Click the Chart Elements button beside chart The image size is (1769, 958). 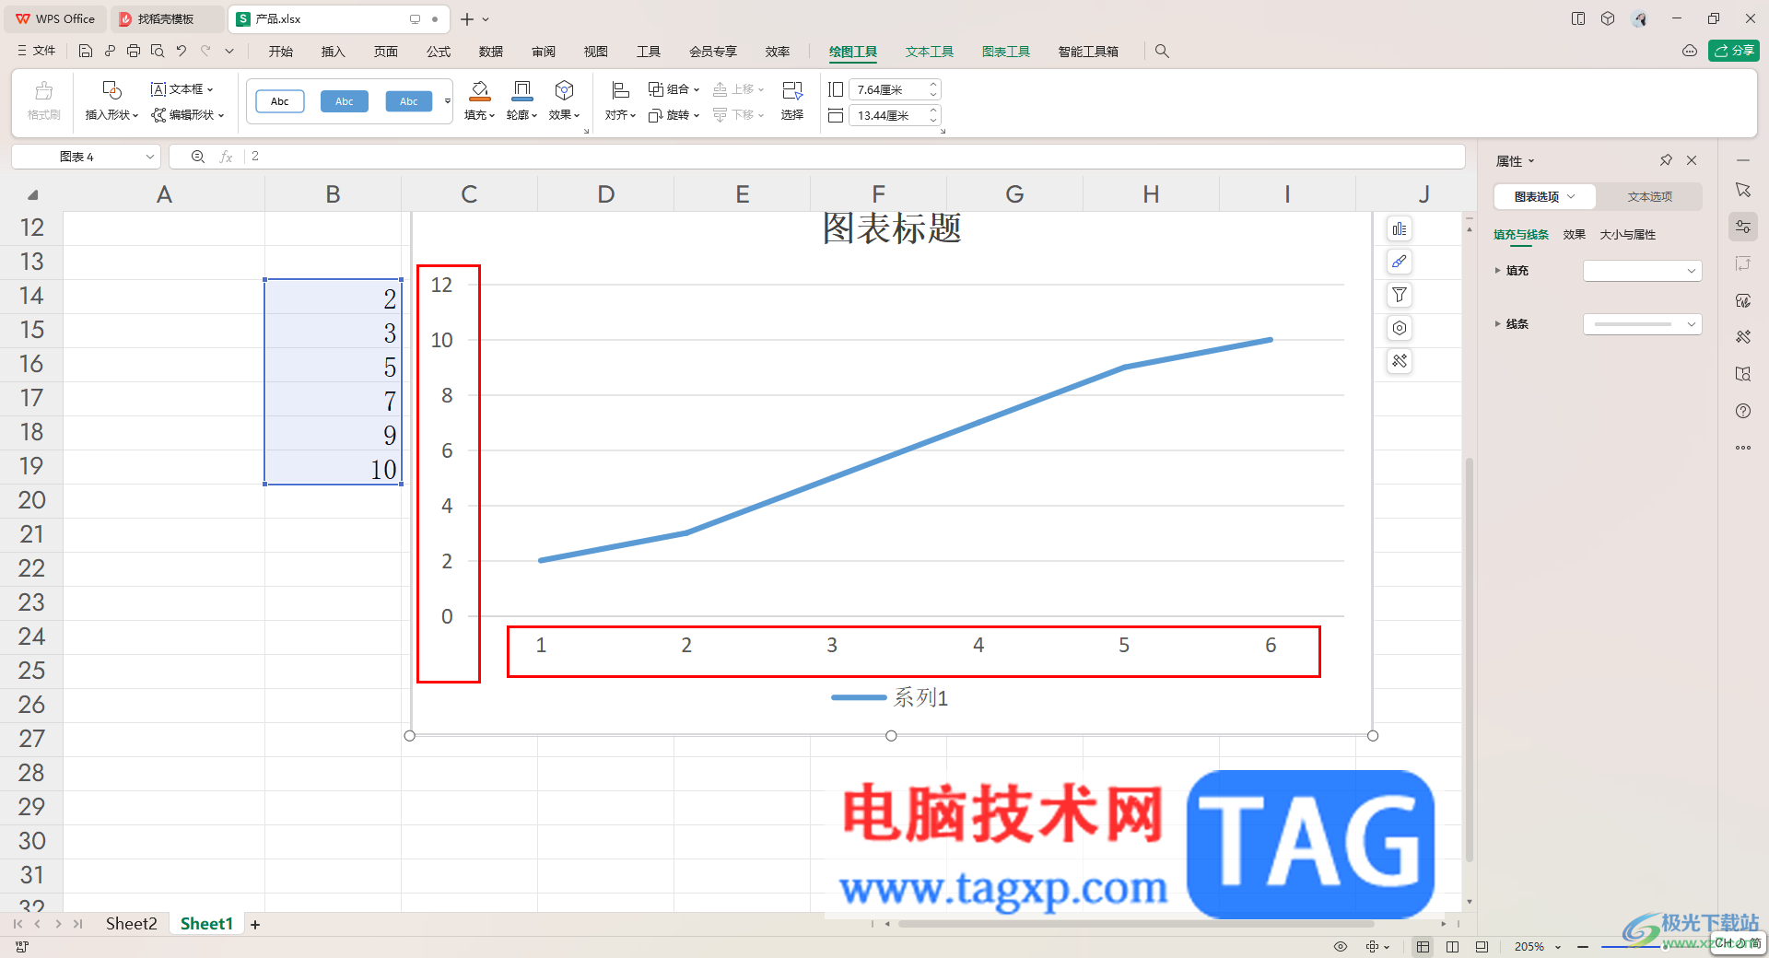[1400, 229]
